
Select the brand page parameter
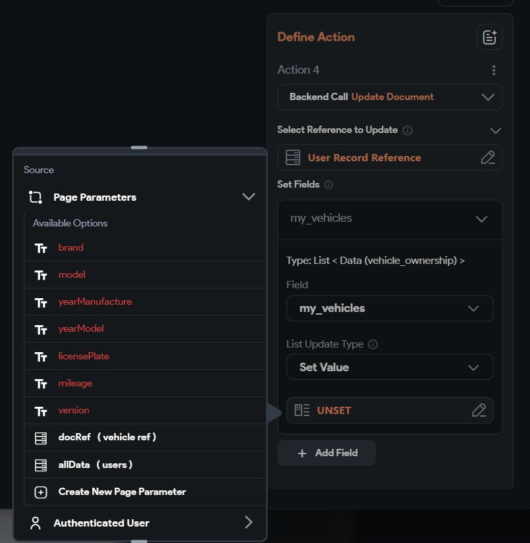click(71, 248)
